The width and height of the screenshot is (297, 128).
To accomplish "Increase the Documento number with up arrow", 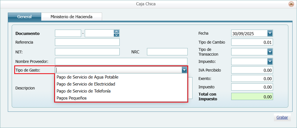I will pos(116,32).
